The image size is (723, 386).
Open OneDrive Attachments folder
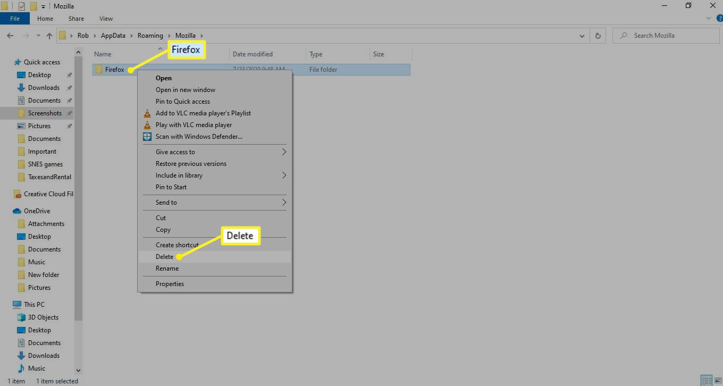click(46, 224)
